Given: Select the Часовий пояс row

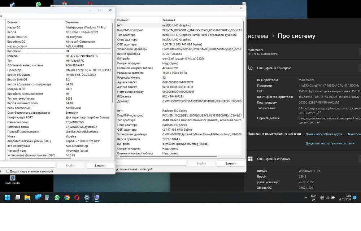Looking at the screenshot, I should (59, 151).
